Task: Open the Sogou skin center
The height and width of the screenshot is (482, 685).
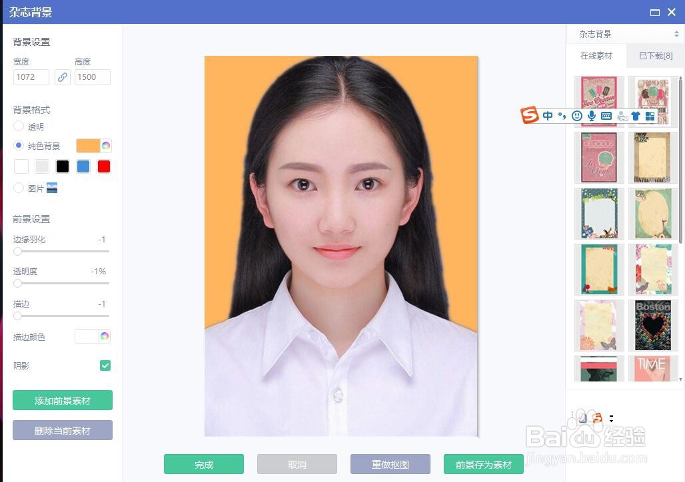Action: point(636,115)
